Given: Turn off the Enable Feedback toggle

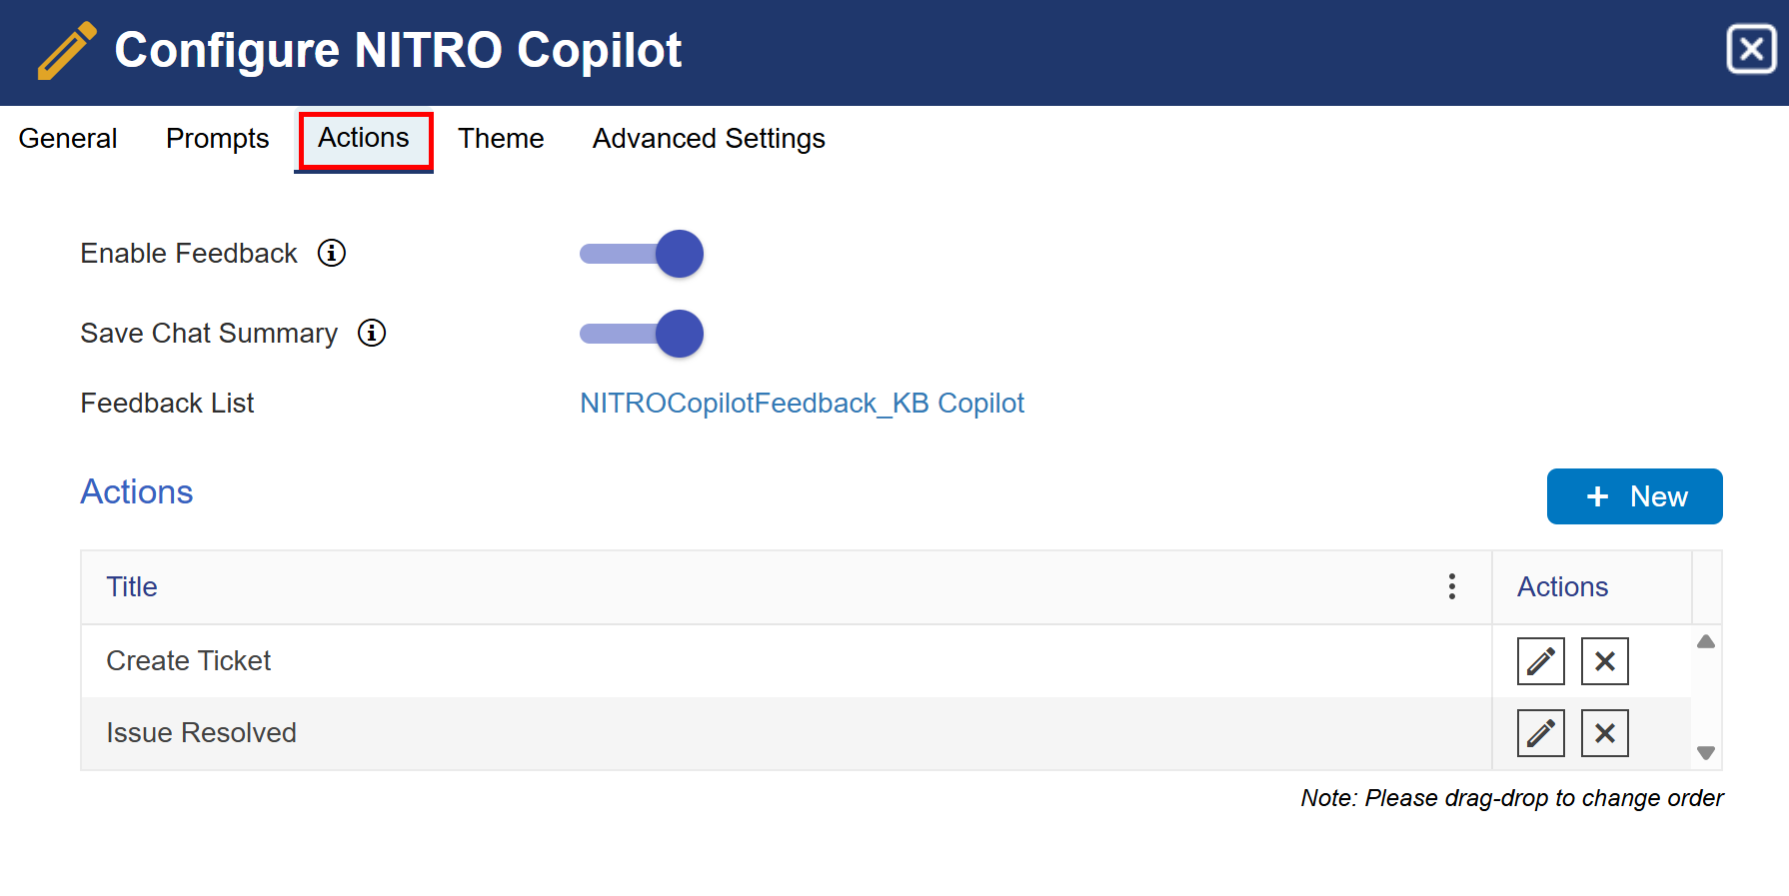Looking at the screenshot, I should click(642, 254).
